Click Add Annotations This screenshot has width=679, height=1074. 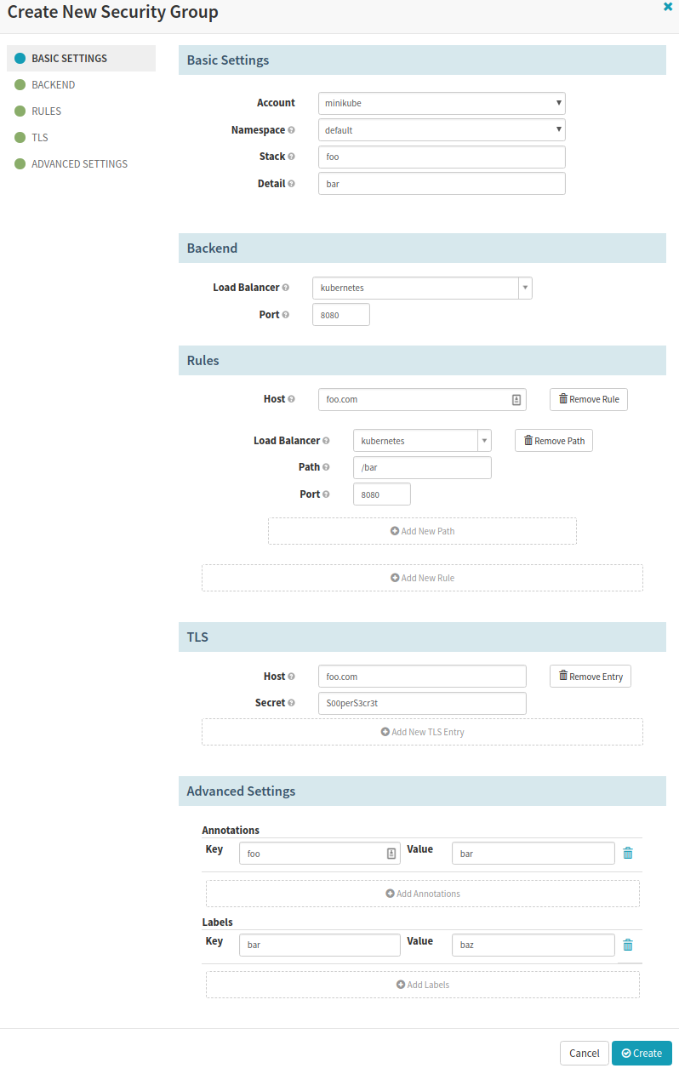(422, 894)
